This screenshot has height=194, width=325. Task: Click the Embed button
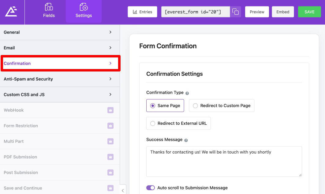283,12
